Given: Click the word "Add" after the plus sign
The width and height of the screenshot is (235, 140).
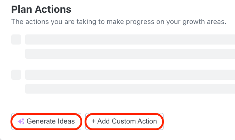Looking at the screenshot, I should (103, 121).
